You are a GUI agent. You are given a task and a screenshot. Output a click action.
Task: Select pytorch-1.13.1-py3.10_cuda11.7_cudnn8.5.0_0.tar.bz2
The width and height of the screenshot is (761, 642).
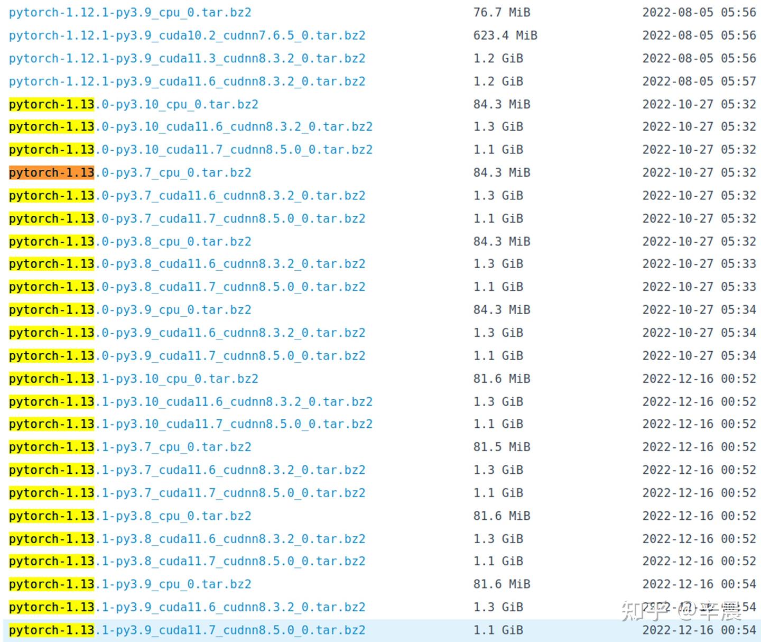[x=191, y=424]
